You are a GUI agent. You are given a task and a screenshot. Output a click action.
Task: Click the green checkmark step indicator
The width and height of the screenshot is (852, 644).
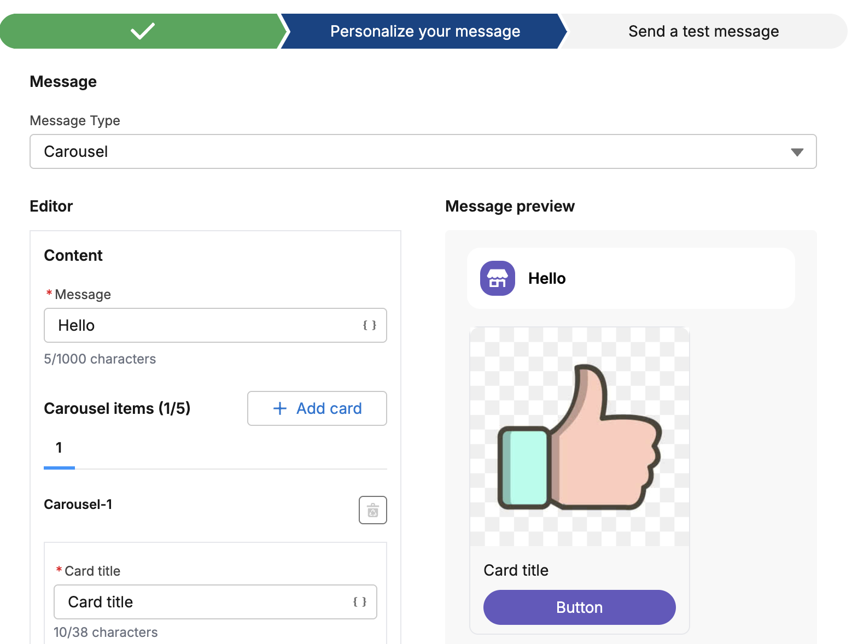142,31
